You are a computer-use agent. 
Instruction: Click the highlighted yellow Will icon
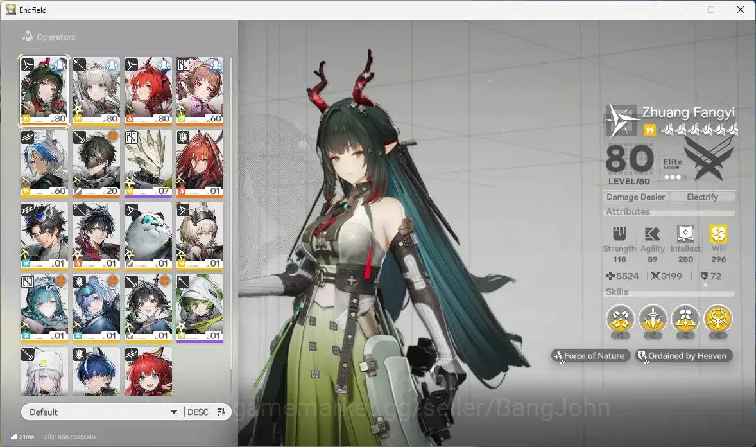[718, 234]
